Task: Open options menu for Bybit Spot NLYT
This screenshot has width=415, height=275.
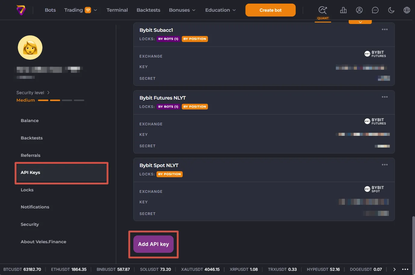Action: (385, 165)
